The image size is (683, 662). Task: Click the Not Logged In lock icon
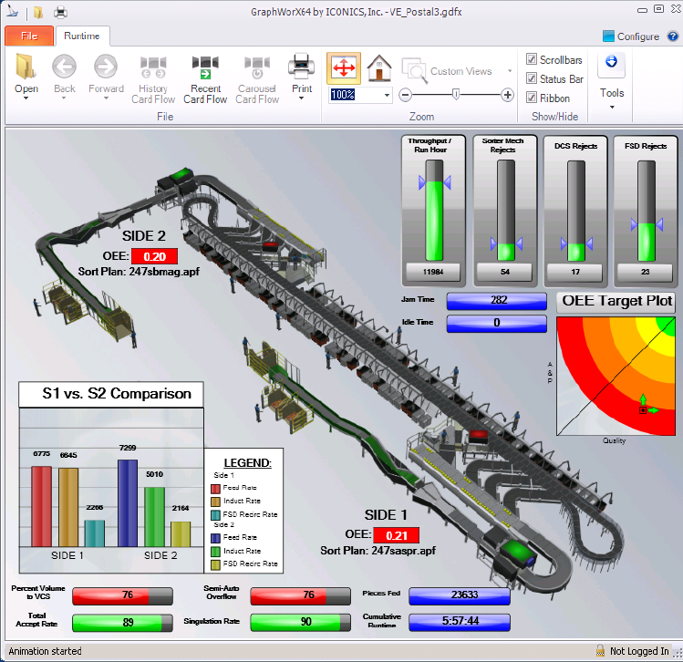pos(600,651)
